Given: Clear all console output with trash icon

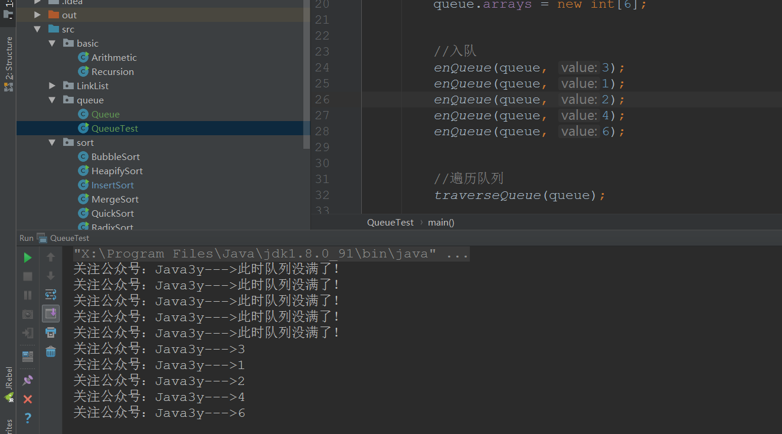Looking at the screenshot, I should click(51, 351).
